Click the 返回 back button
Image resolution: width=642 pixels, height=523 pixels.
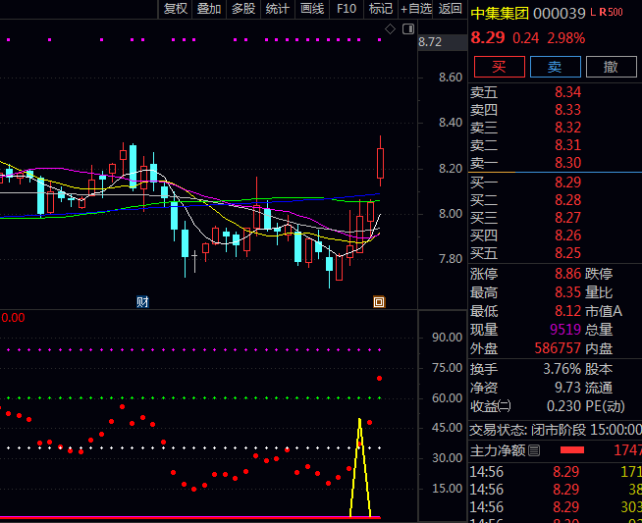tap(451, 9)
